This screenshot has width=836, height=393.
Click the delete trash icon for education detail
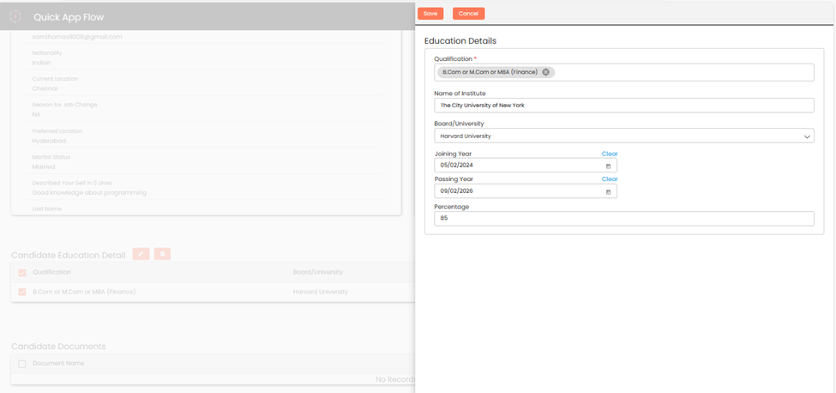point(162,254)
